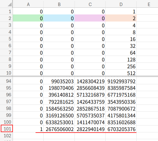Select column D header
The height and width of the screenshot is (141, 158).
pos(121,4)
